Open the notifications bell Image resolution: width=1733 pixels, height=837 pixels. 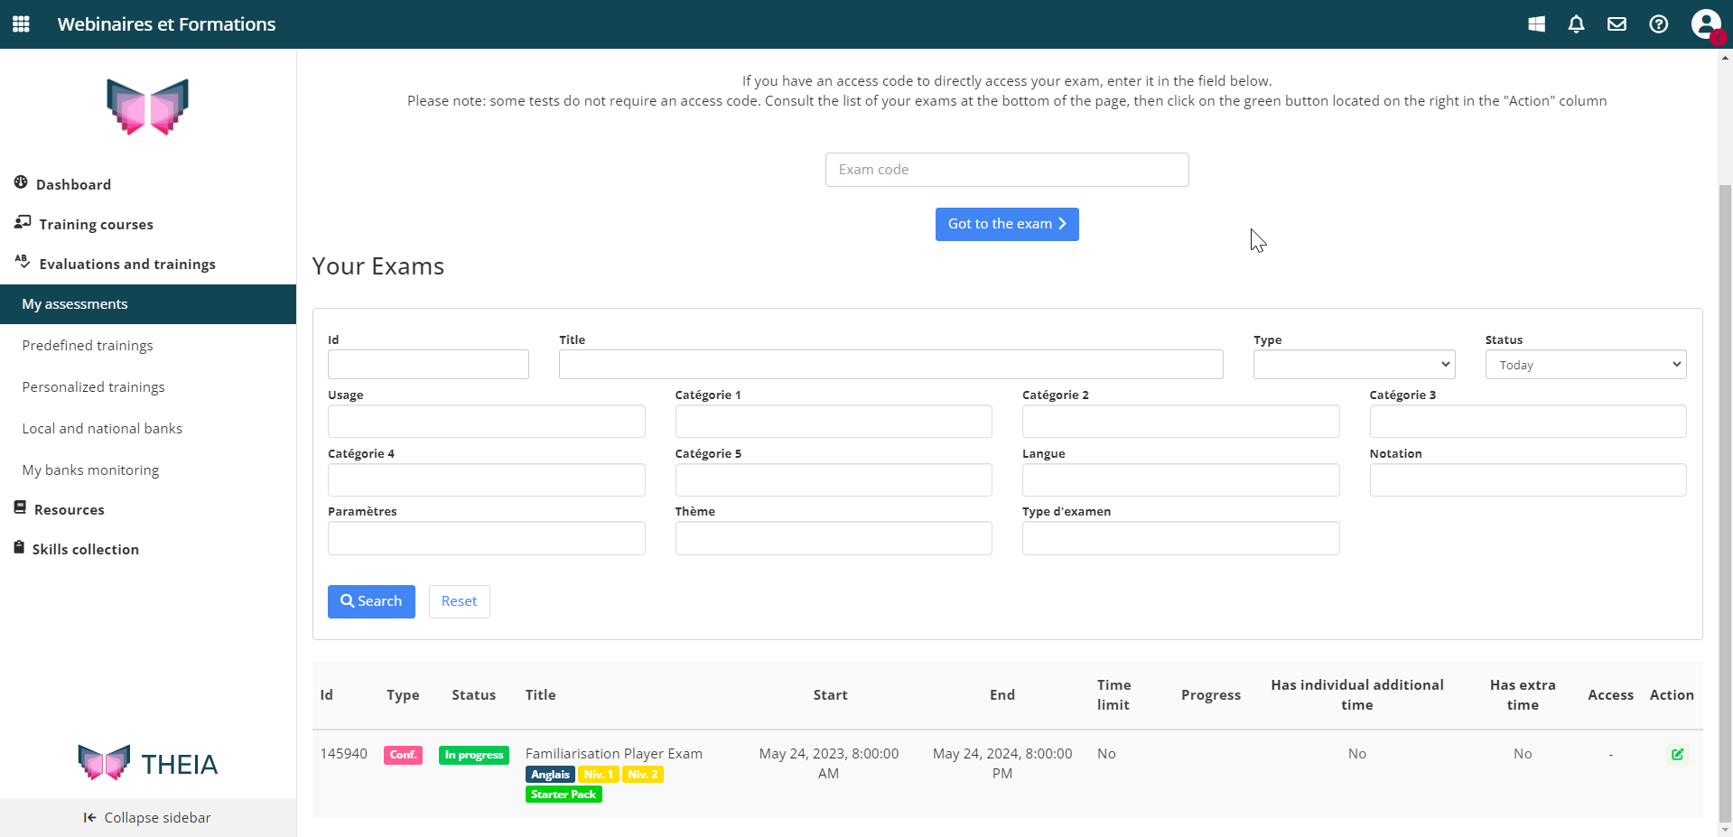click(x=1576, y=24)
